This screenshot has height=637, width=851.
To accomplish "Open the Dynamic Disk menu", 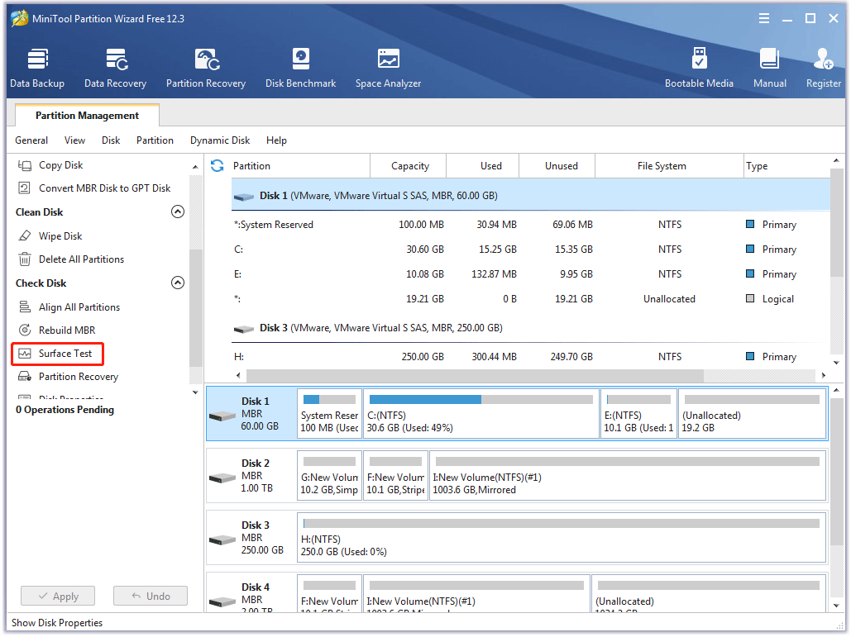I will (x=220, y=140).
